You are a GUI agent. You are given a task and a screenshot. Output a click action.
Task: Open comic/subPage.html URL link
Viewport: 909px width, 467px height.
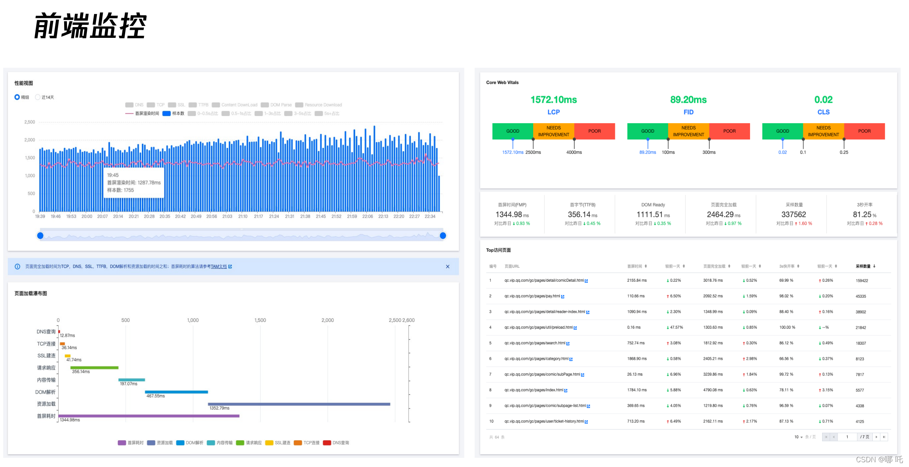pos(542,374)
